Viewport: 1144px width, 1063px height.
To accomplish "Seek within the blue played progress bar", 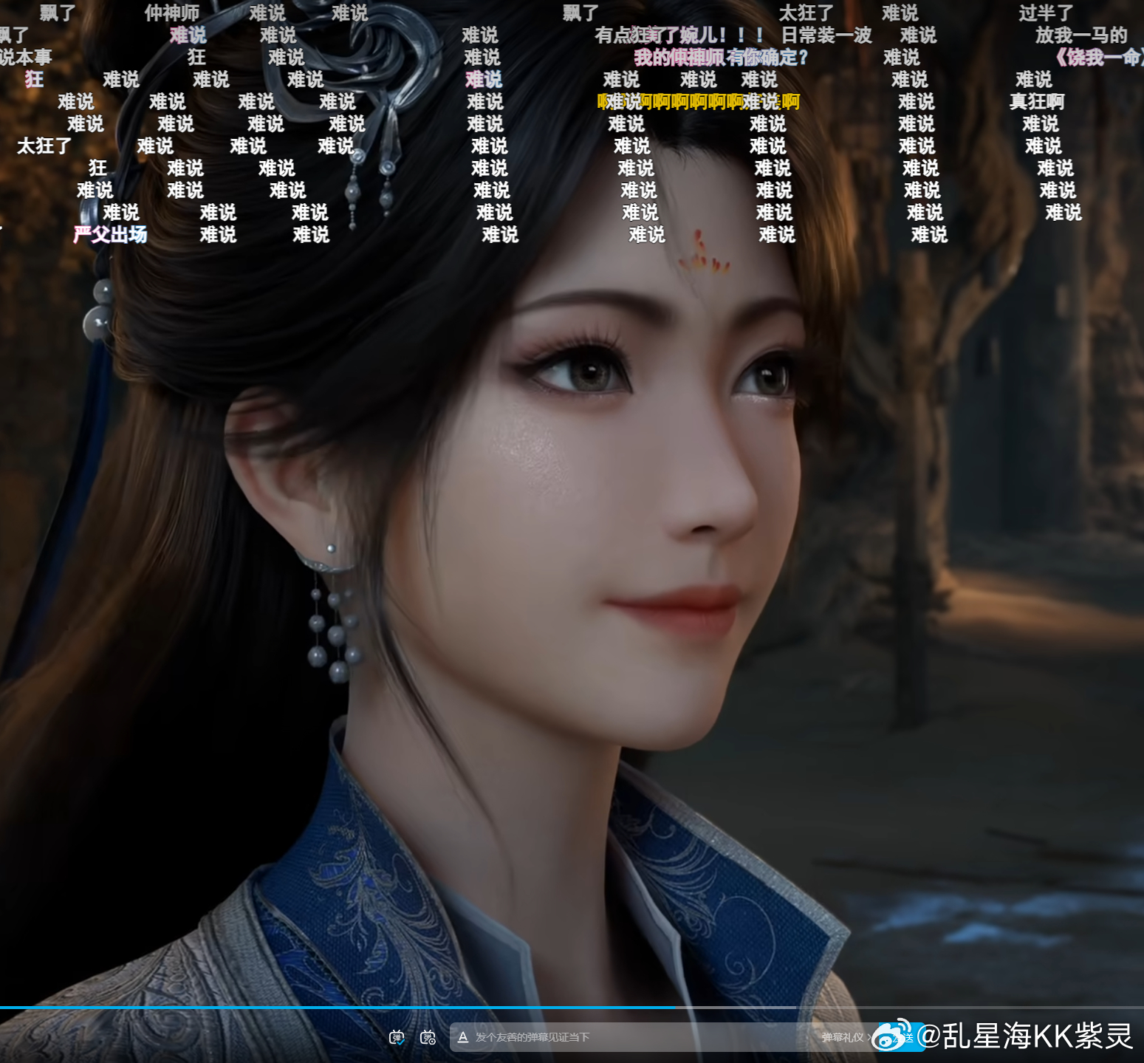I will tap(338, 1007).
